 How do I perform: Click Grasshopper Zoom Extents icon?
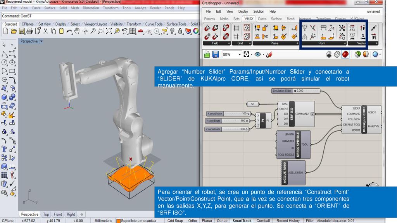point(246,54)
